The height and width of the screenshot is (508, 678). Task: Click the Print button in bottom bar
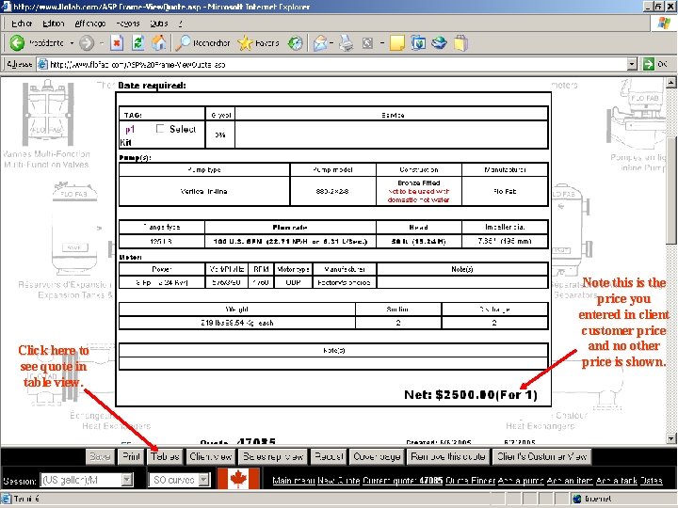point(131,456)
